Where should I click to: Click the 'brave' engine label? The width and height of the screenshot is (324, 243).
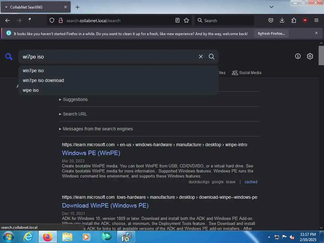point(231,182)
